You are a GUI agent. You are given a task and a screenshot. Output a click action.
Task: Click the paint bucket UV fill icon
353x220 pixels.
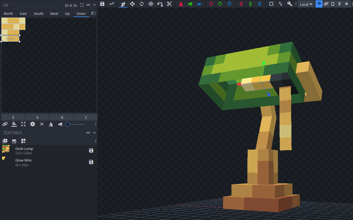coord(14,124)
